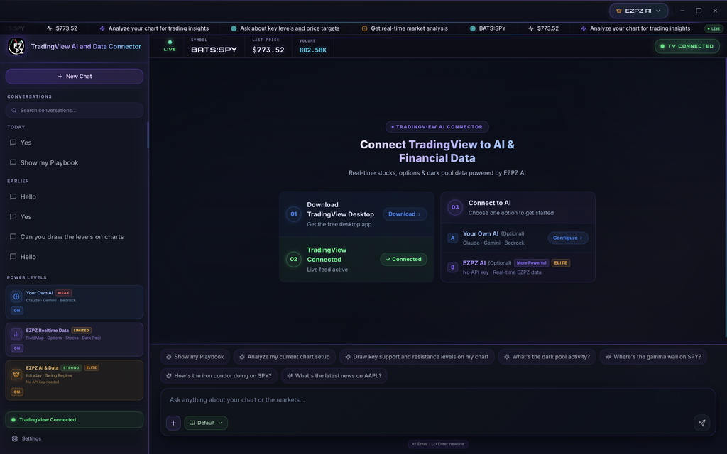727x454 pixels.
Task: Focus the 'Ask anything about your chart' input
Action: point(437,400)
